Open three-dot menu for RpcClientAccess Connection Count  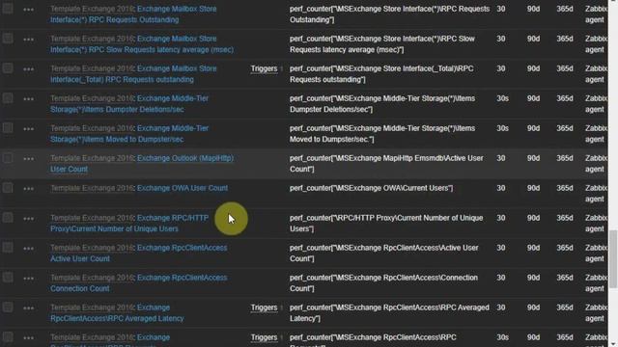(28, 279)
